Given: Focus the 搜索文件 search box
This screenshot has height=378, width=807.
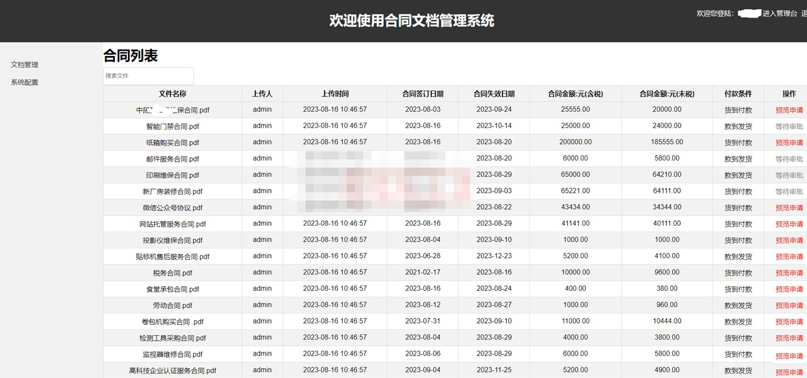Looking at the screenshot, I should [x=148, y=76].
